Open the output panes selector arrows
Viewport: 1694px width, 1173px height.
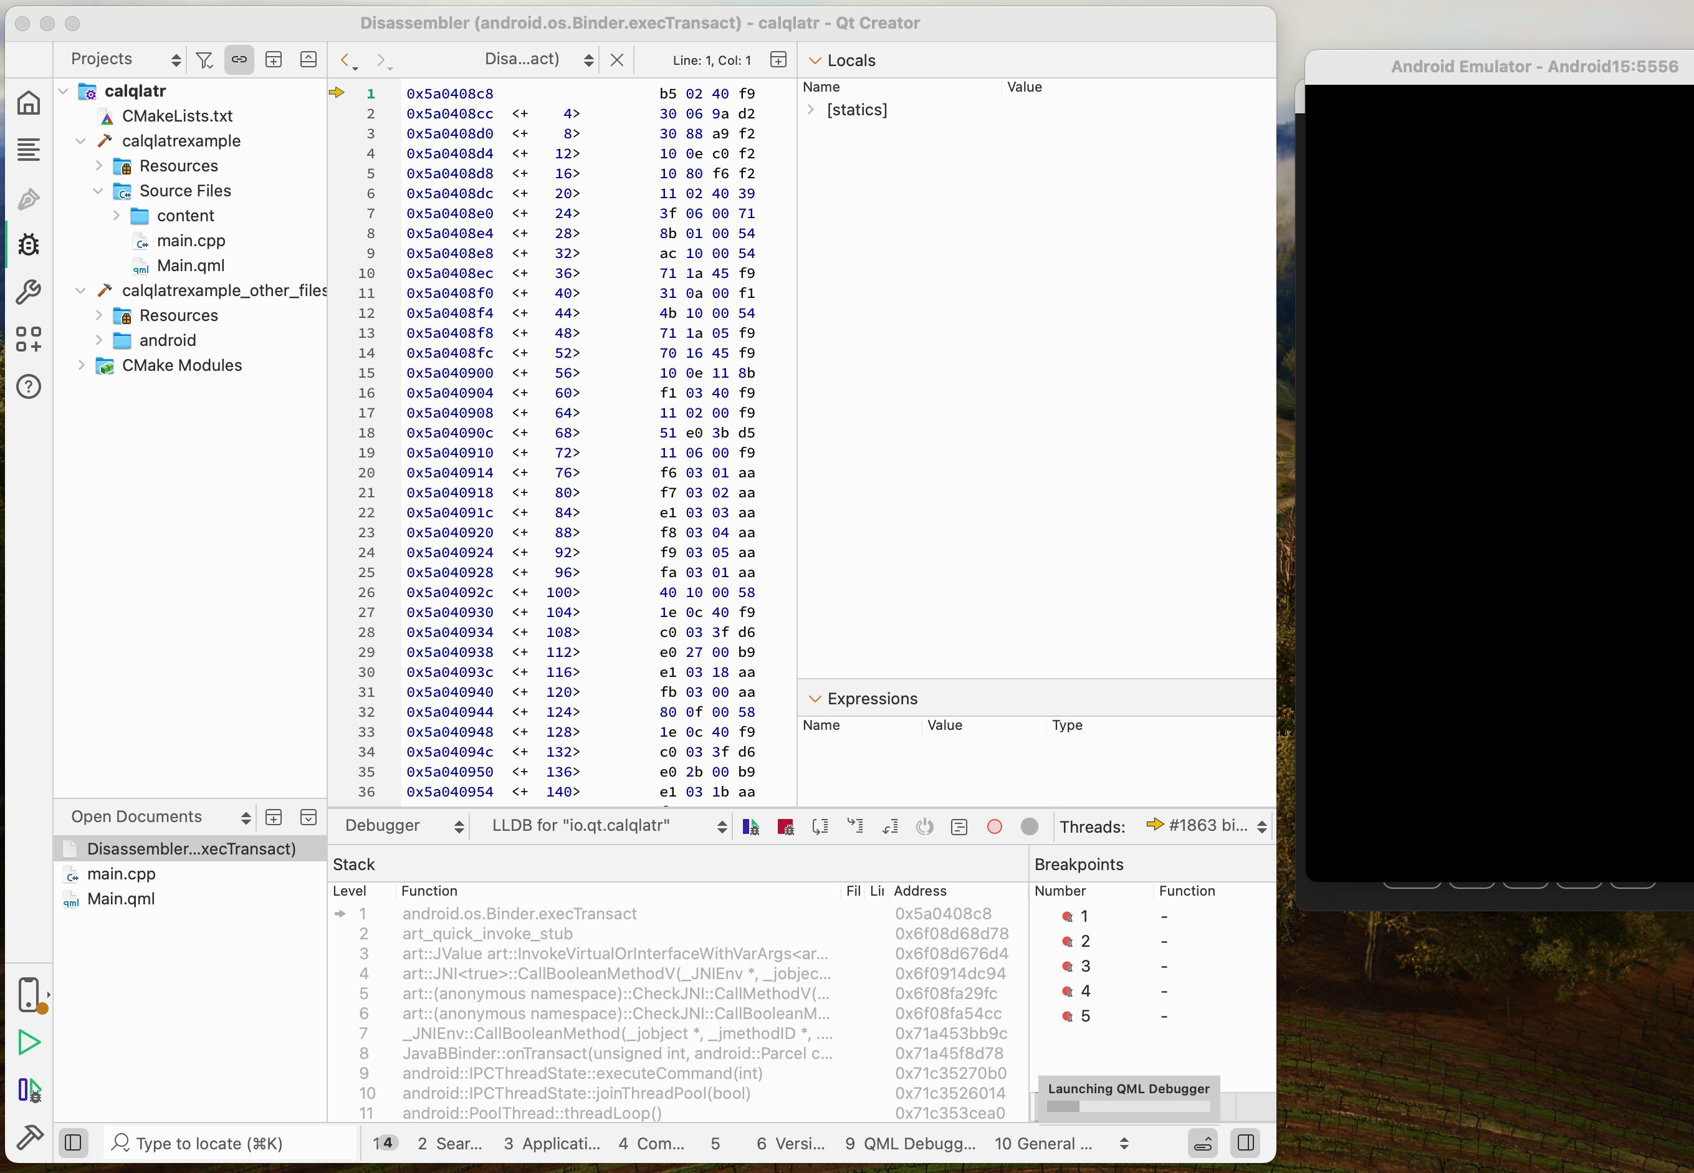(x=1124, y=1144)
